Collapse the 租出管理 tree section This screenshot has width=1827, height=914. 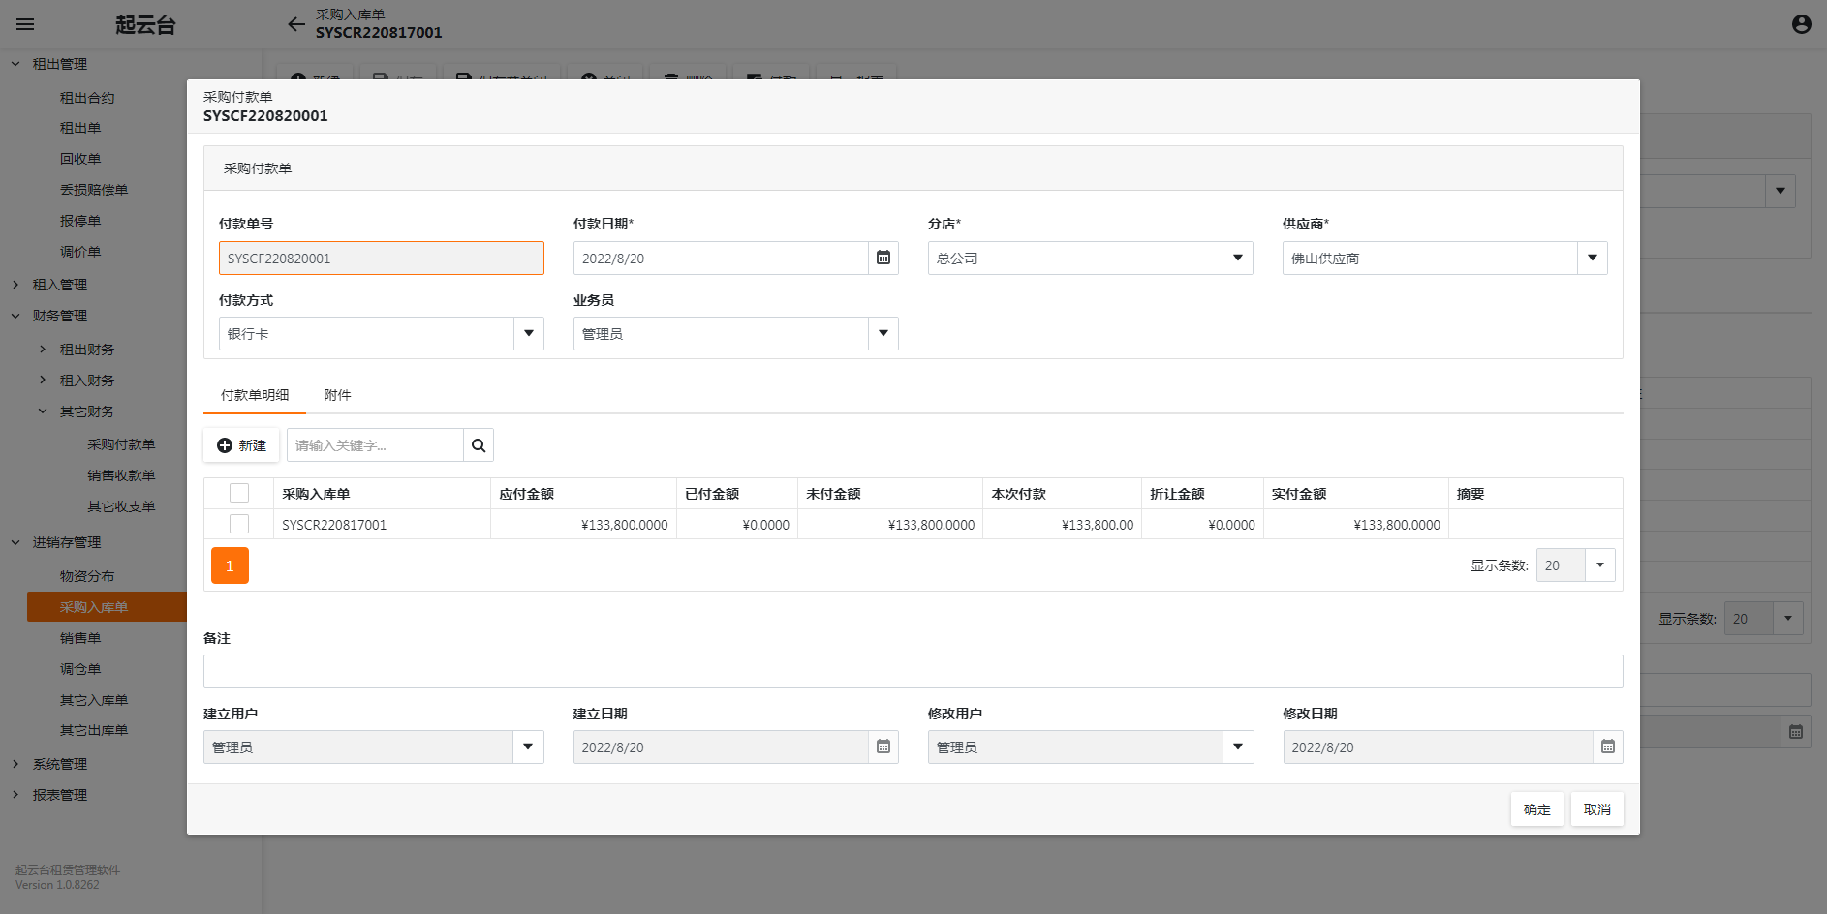15,64
